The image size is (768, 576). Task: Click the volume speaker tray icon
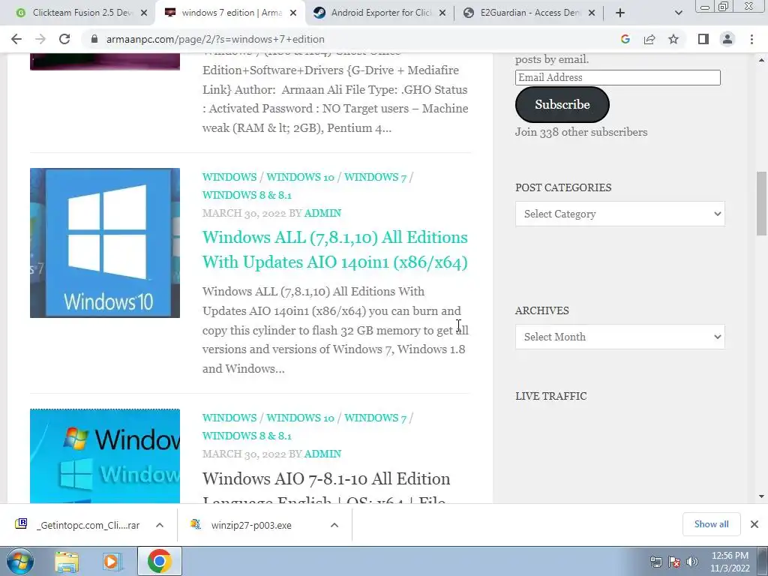coord(692,562)
